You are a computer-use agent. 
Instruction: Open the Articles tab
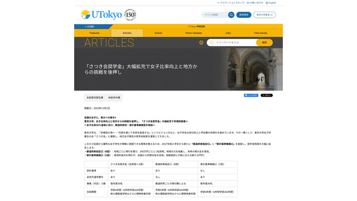(127, 33)
